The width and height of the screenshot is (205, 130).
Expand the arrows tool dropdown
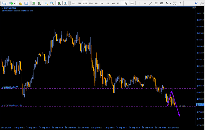170,3
